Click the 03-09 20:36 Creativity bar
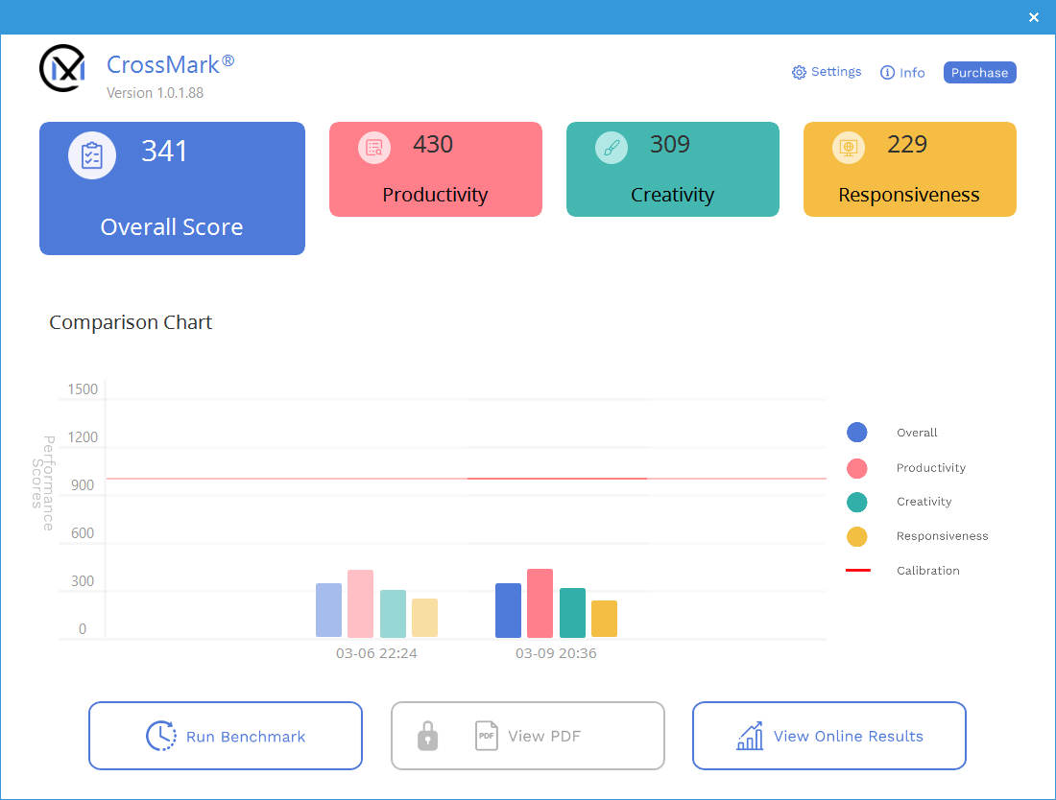 572,613
